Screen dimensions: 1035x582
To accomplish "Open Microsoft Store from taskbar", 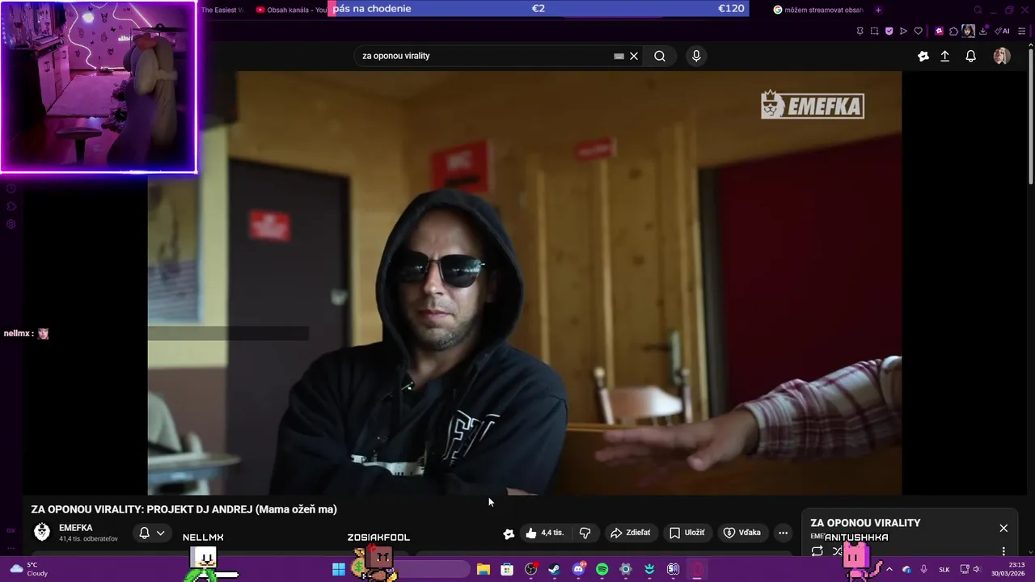I will [x=507, y=569].
